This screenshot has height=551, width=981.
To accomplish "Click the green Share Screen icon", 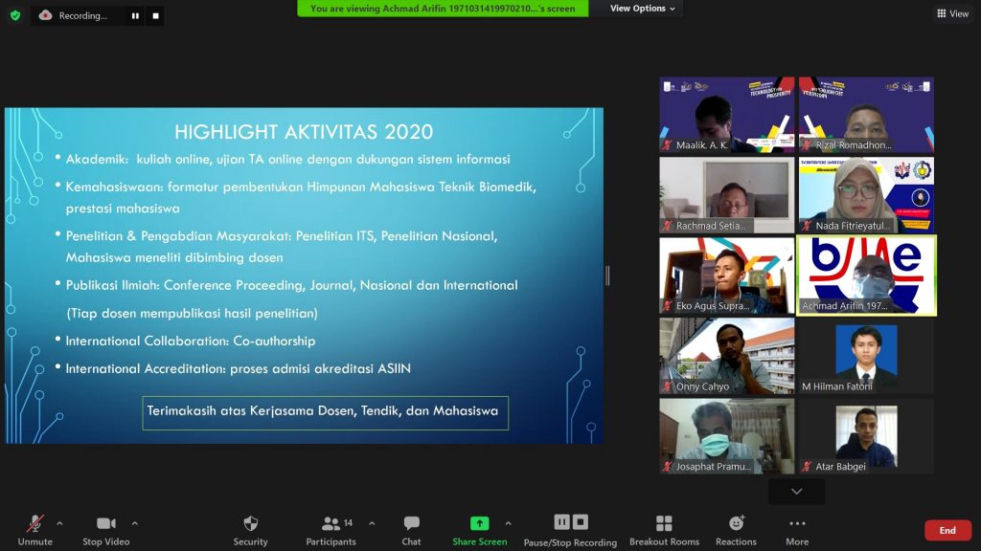I will pos(479,523).
